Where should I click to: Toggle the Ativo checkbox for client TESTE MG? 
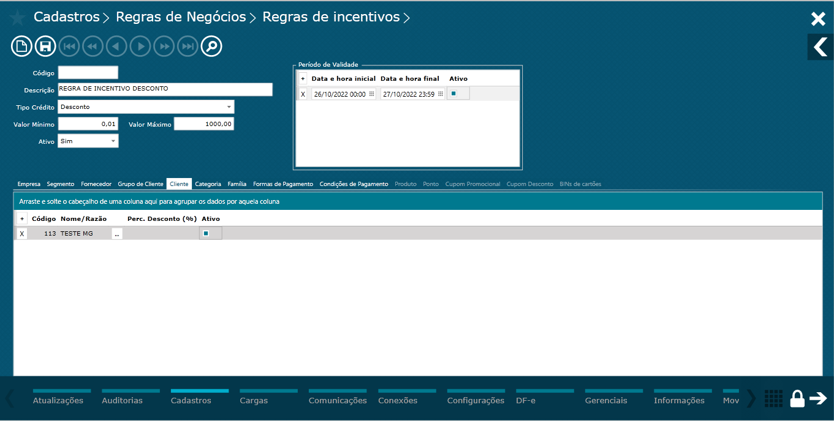tap(206, 233)
